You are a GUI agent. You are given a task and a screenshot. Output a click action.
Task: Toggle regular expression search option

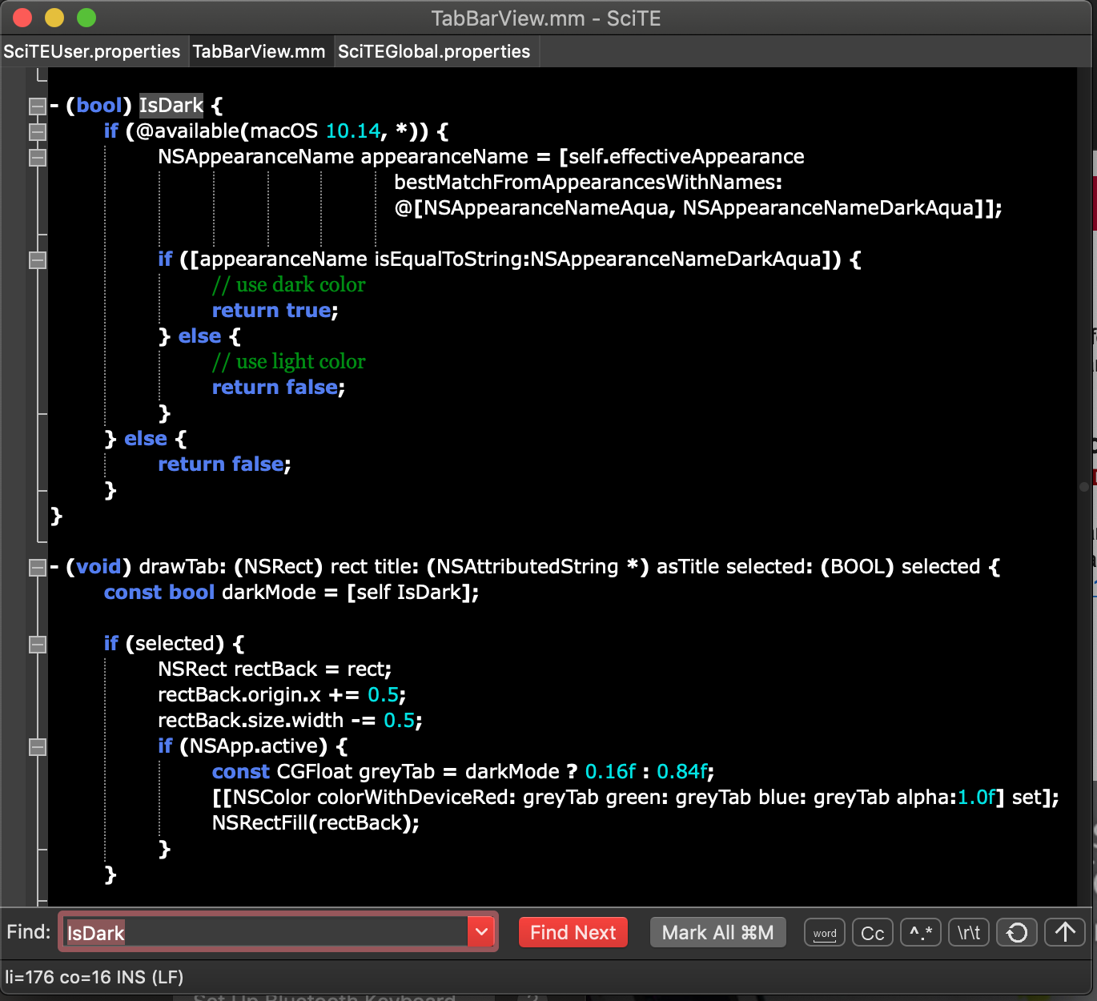click(x=921, y=933)
